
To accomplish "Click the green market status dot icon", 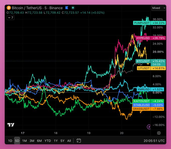I will tap(73, 8).
